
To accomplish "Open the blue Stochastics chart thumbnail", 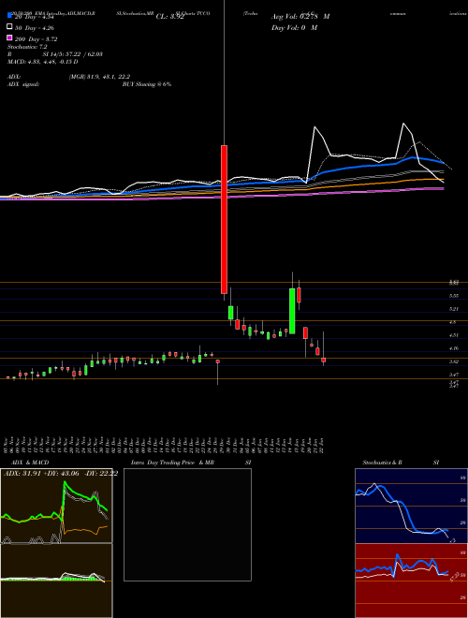I will pos(411,506).
